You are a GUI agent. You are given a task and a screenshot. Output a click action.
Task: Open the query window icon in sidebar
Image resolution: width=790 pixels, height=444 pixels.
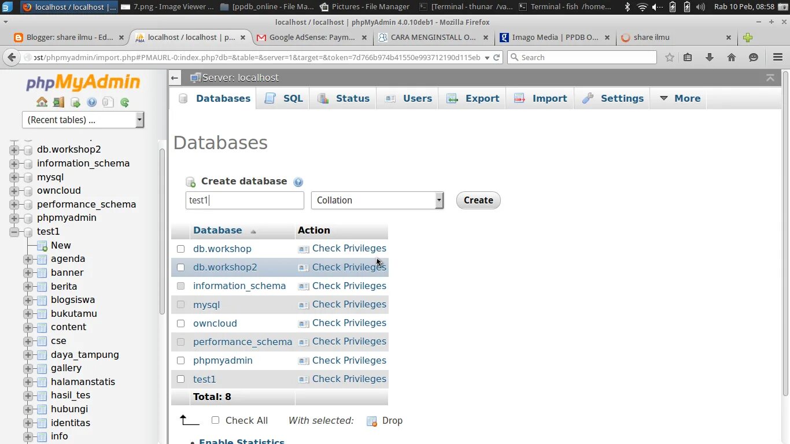point(75,102)
